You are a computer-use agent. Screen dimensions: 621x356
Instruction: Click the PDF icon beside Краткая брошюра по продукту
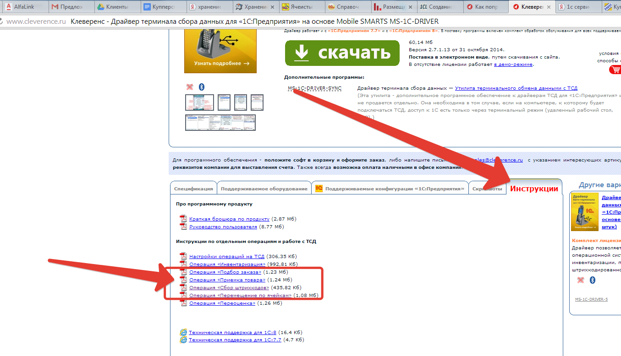(183, 219)
